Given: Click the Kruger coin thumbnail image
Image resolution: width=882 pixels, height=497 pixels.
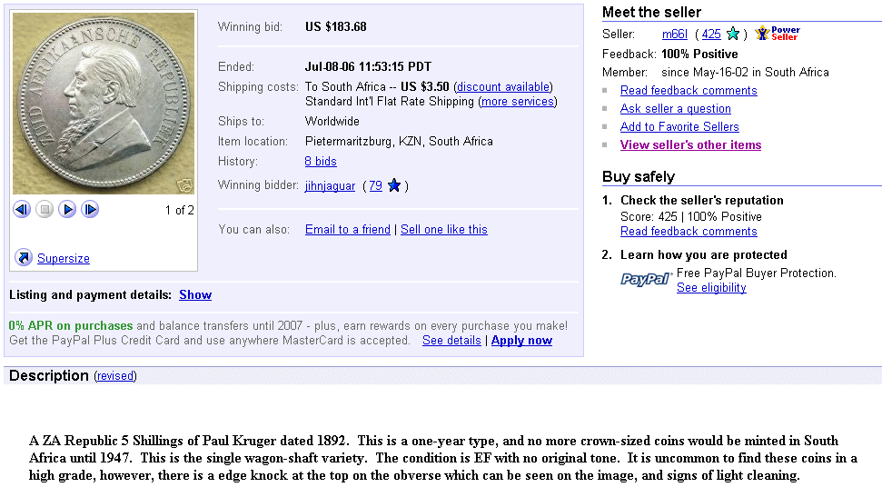Looking at the screenshot, I should click(x=104, y=103).
